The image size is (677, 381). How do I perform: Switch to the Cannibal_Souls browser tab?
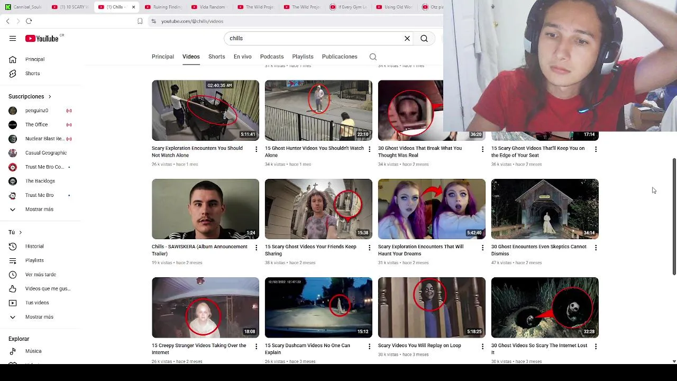[24, 7]
